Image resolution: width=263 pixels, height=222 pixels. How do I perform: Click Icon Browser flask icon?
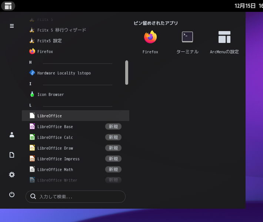click(x=32, y=94)
